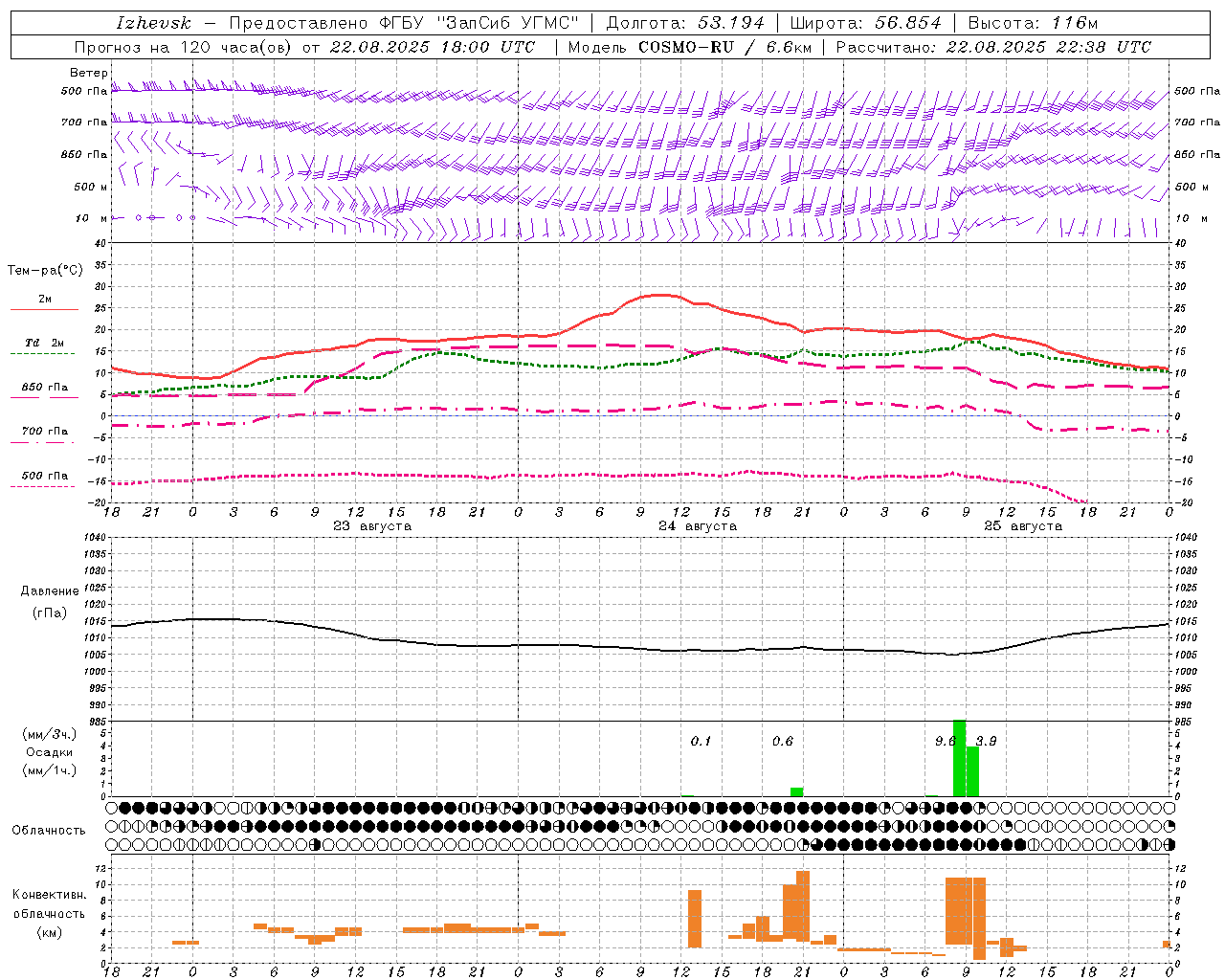Select the provider text ФГБУ "ЗапСиб УГМС"
The height and width of the screenshot is (980, 1225).
(x=481, y=23)
